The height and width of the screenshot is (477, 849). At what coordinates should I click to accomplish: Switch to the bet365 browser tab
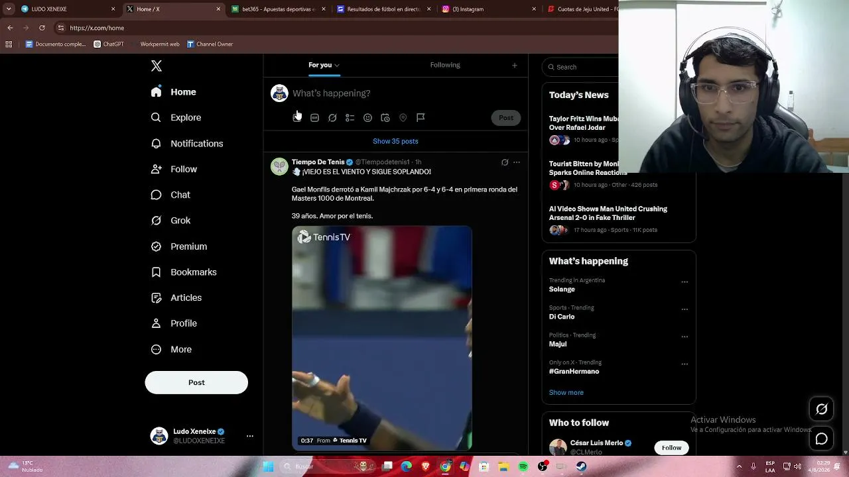tap(279, 9)
